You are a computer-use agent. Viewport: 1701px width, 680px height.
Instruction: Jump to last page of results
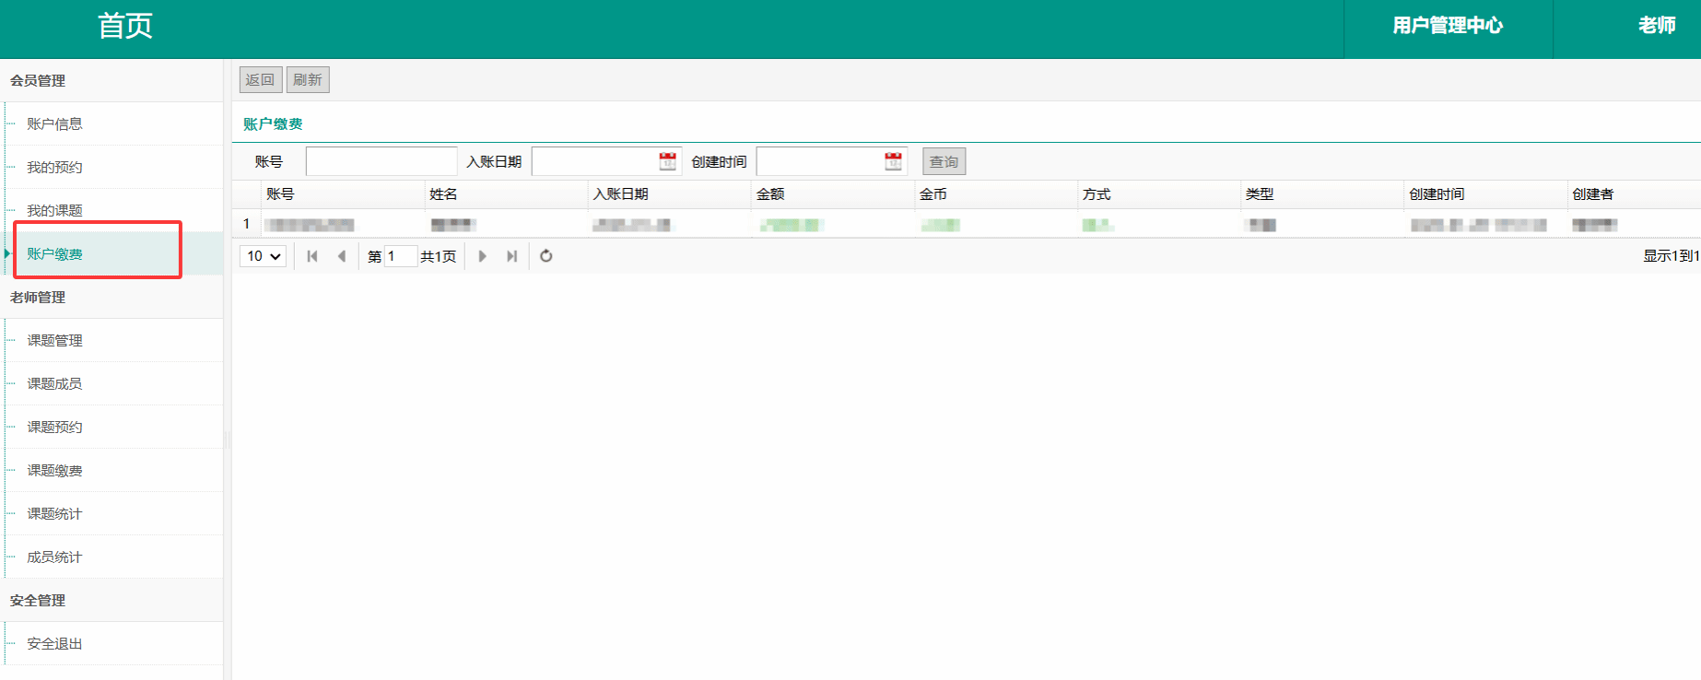coord(511,256)
